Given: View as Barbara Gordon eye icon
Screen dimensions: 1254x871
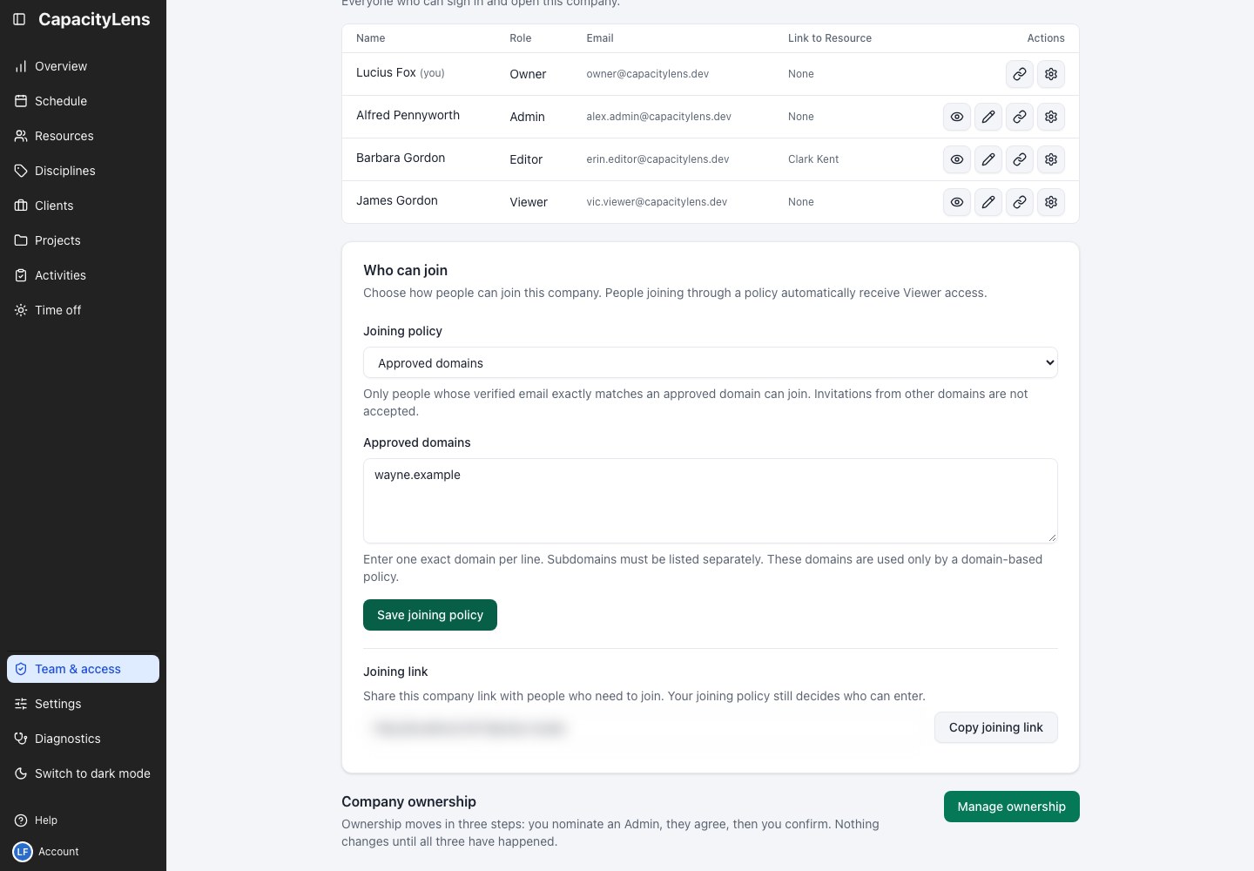Looking at the screenshot, I should 957,159.
